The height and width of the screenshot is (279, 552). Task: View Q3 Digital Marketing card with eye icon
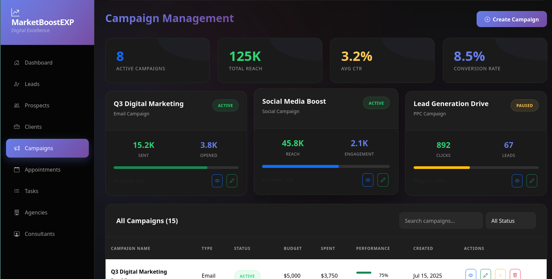[217, 181]
